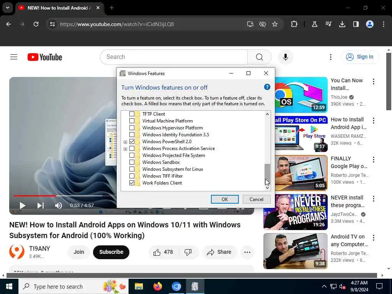
Task: Mute the video volume
Action: tap(59, 206)
